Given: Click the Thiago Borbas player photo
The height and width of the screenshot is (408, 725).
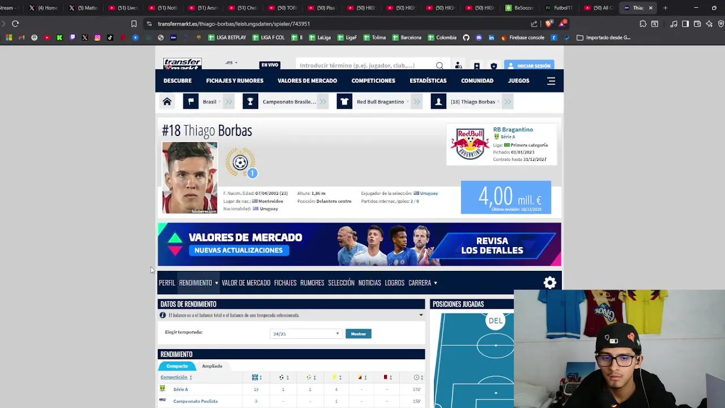Looking at the screenshot, I should coord(190,177).
